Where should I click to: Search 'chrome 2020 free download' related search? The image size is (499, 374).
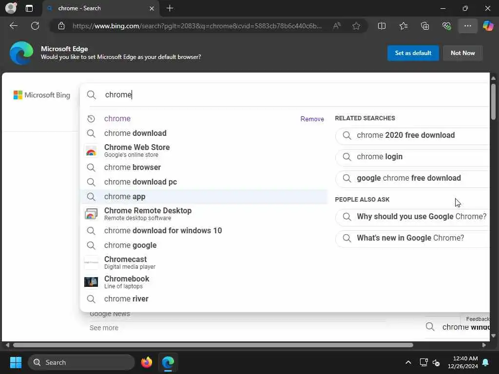point(412,135)
